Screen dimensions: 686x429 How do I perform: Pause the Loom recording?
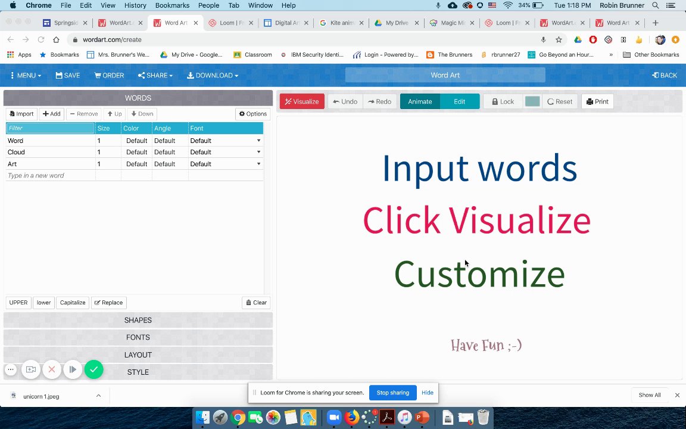(73, 369)
